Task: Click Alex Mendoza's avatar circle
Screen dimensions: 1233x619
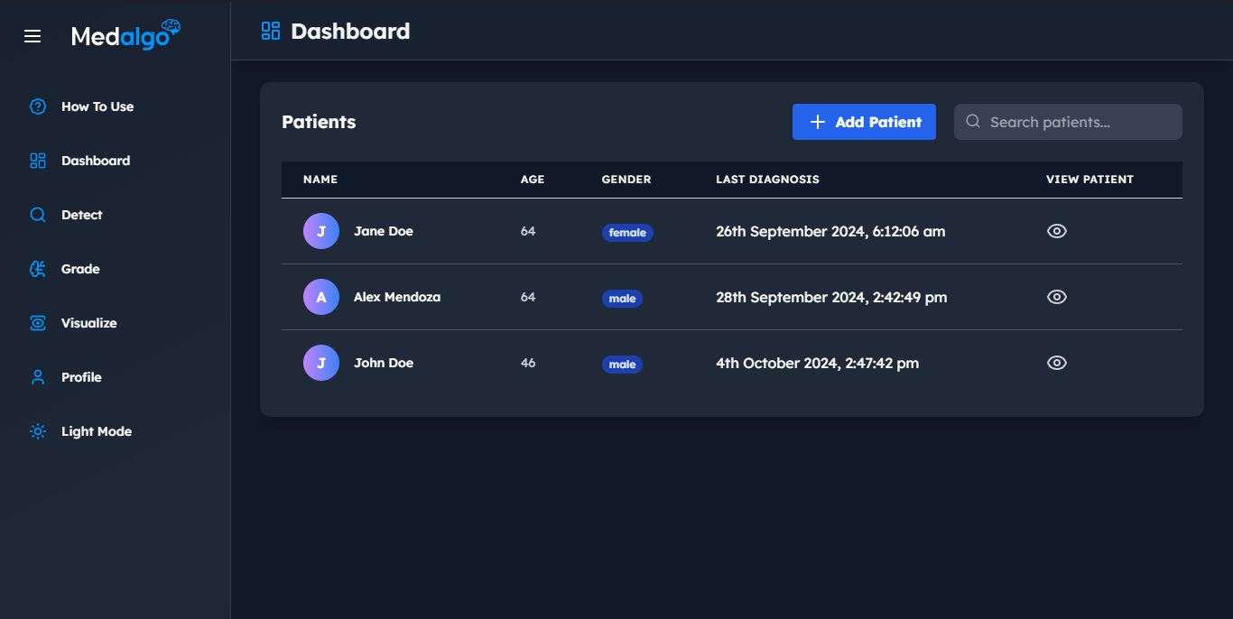Action: (321, 297)
